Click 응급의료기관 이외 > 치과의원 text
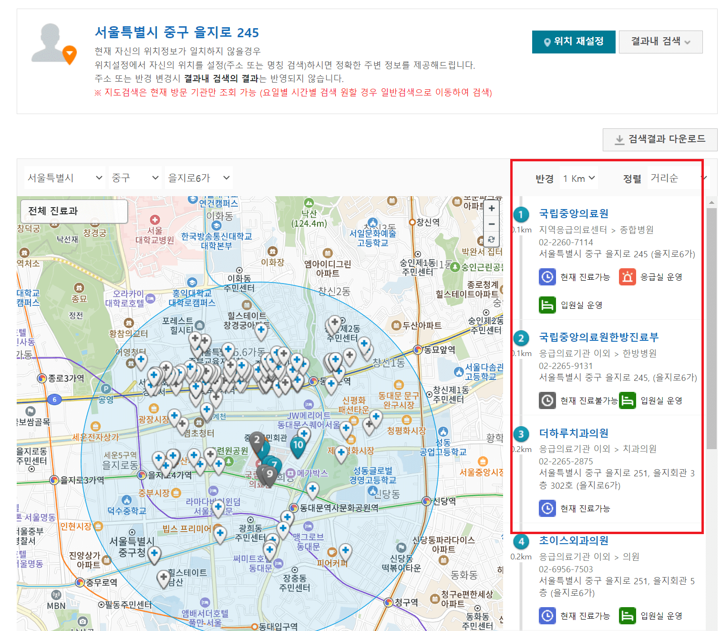721x631 pixels. [598, 449]
